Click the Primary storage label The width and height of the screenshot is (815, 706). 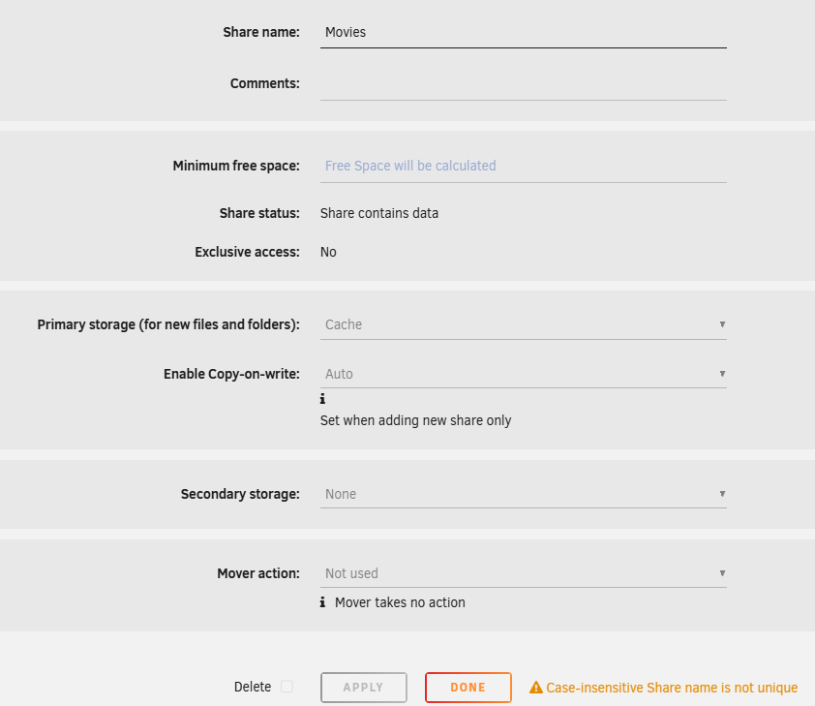pos(168,324)
